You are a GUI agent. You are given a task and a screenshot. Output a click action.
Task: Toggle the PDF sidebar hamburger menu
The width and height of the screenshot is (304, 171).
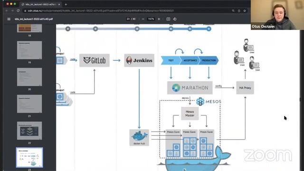tap(9, 19)
